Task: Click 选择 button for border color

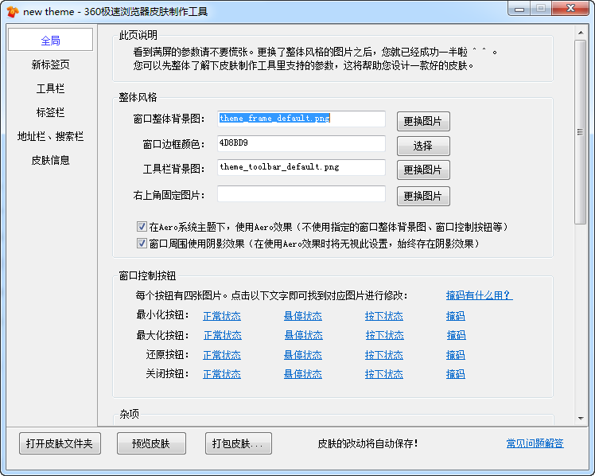Action: point(423,146)
